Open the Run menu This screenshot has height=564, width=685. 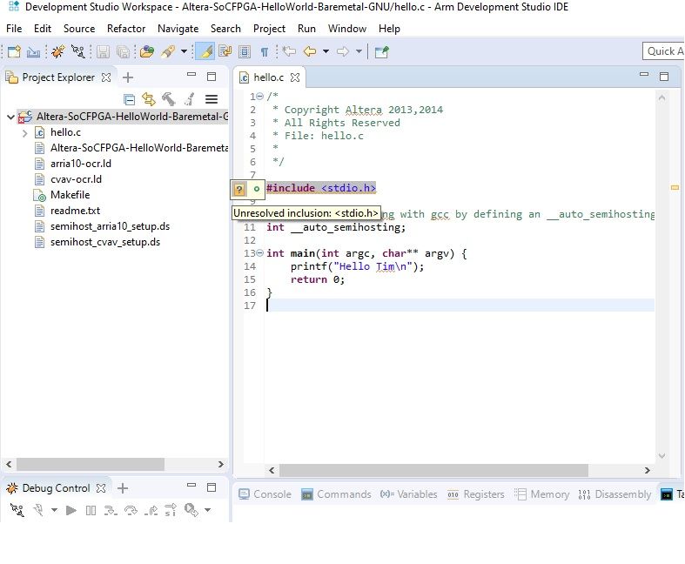point(306,29)
